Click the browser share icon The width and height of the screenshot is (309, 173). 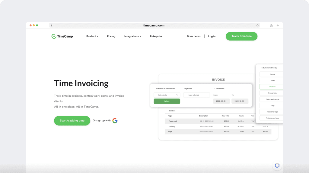pos(271,25)
